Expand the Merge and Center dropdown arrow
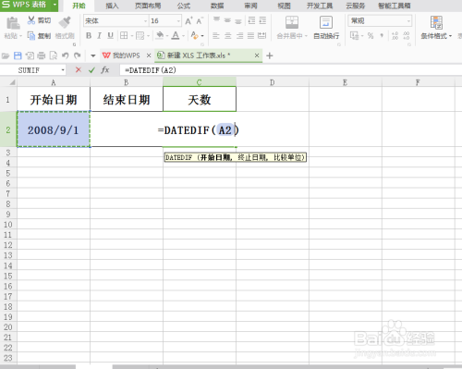The height and width of the screenshot is (369, 462). tap(306, 36)
